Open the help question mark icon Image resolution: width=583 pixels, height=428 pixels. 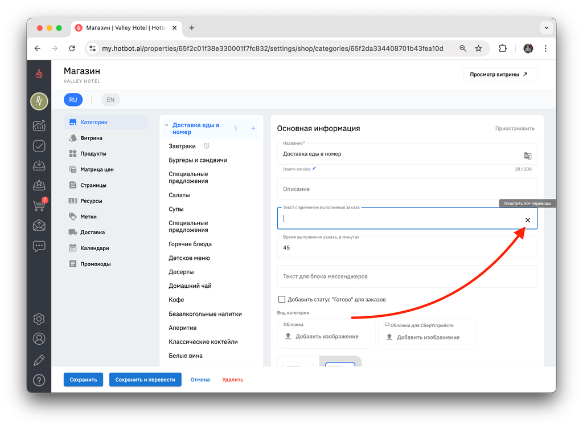coord(39,380)
